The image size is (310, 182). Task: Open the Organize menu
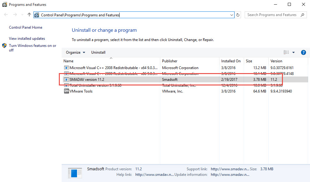[75, 52]
